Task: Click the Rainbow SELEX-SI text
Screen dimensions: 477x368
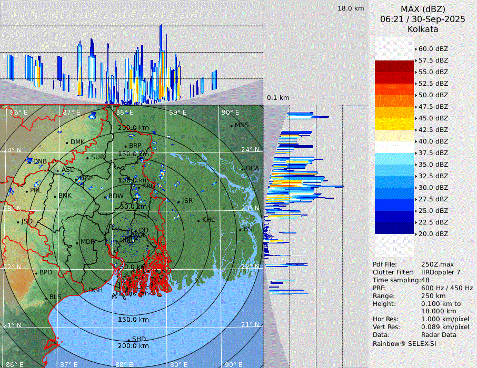Action: (404, 343)
